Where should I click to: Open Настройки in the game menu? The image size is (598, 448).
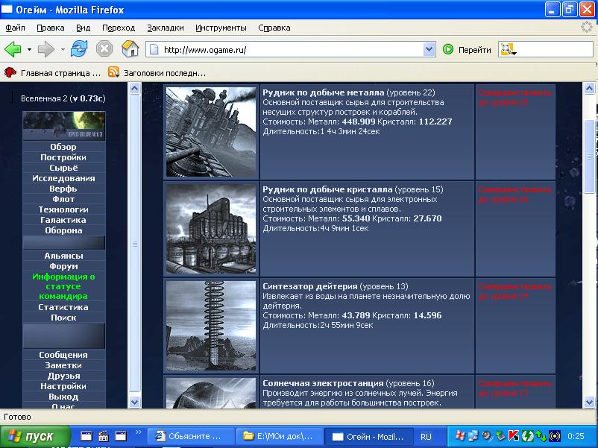pyautogui.click(x=63, y=386)
